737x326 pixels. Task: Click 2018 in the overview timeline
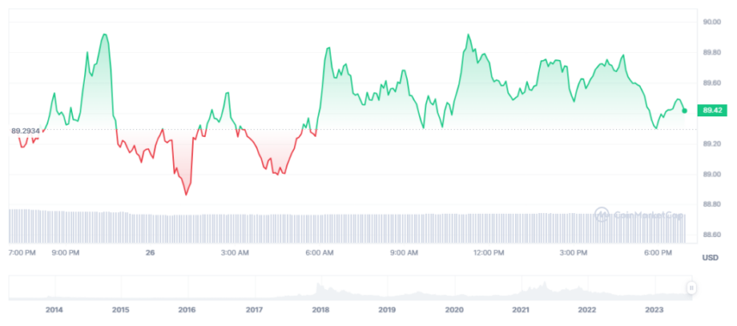321,310
